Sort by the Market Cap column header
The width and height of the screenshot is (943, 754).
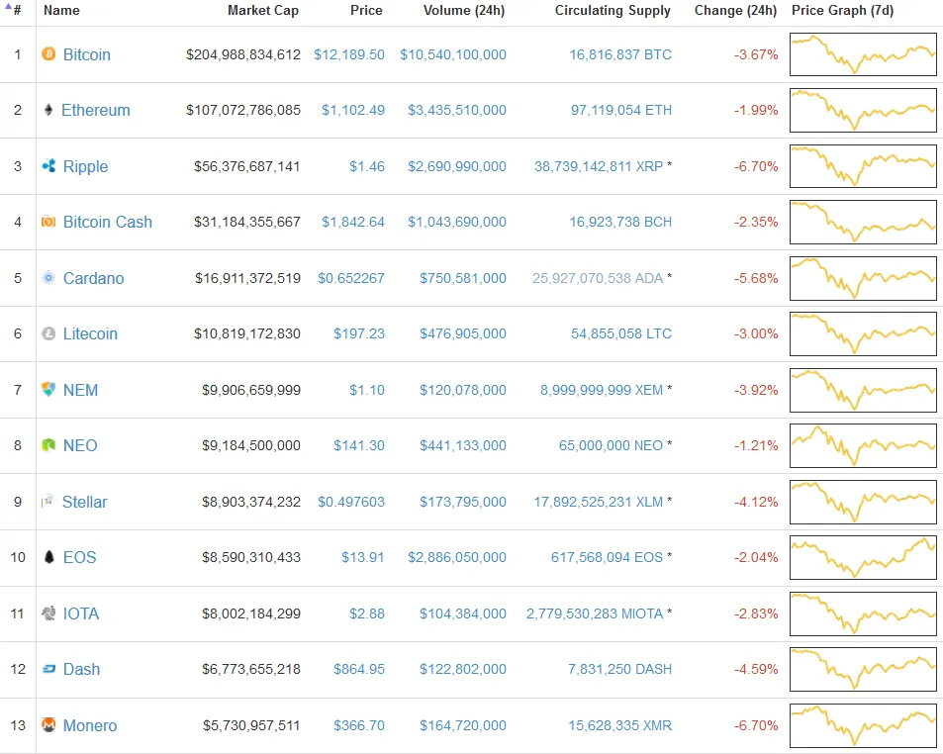coord(263,10)
